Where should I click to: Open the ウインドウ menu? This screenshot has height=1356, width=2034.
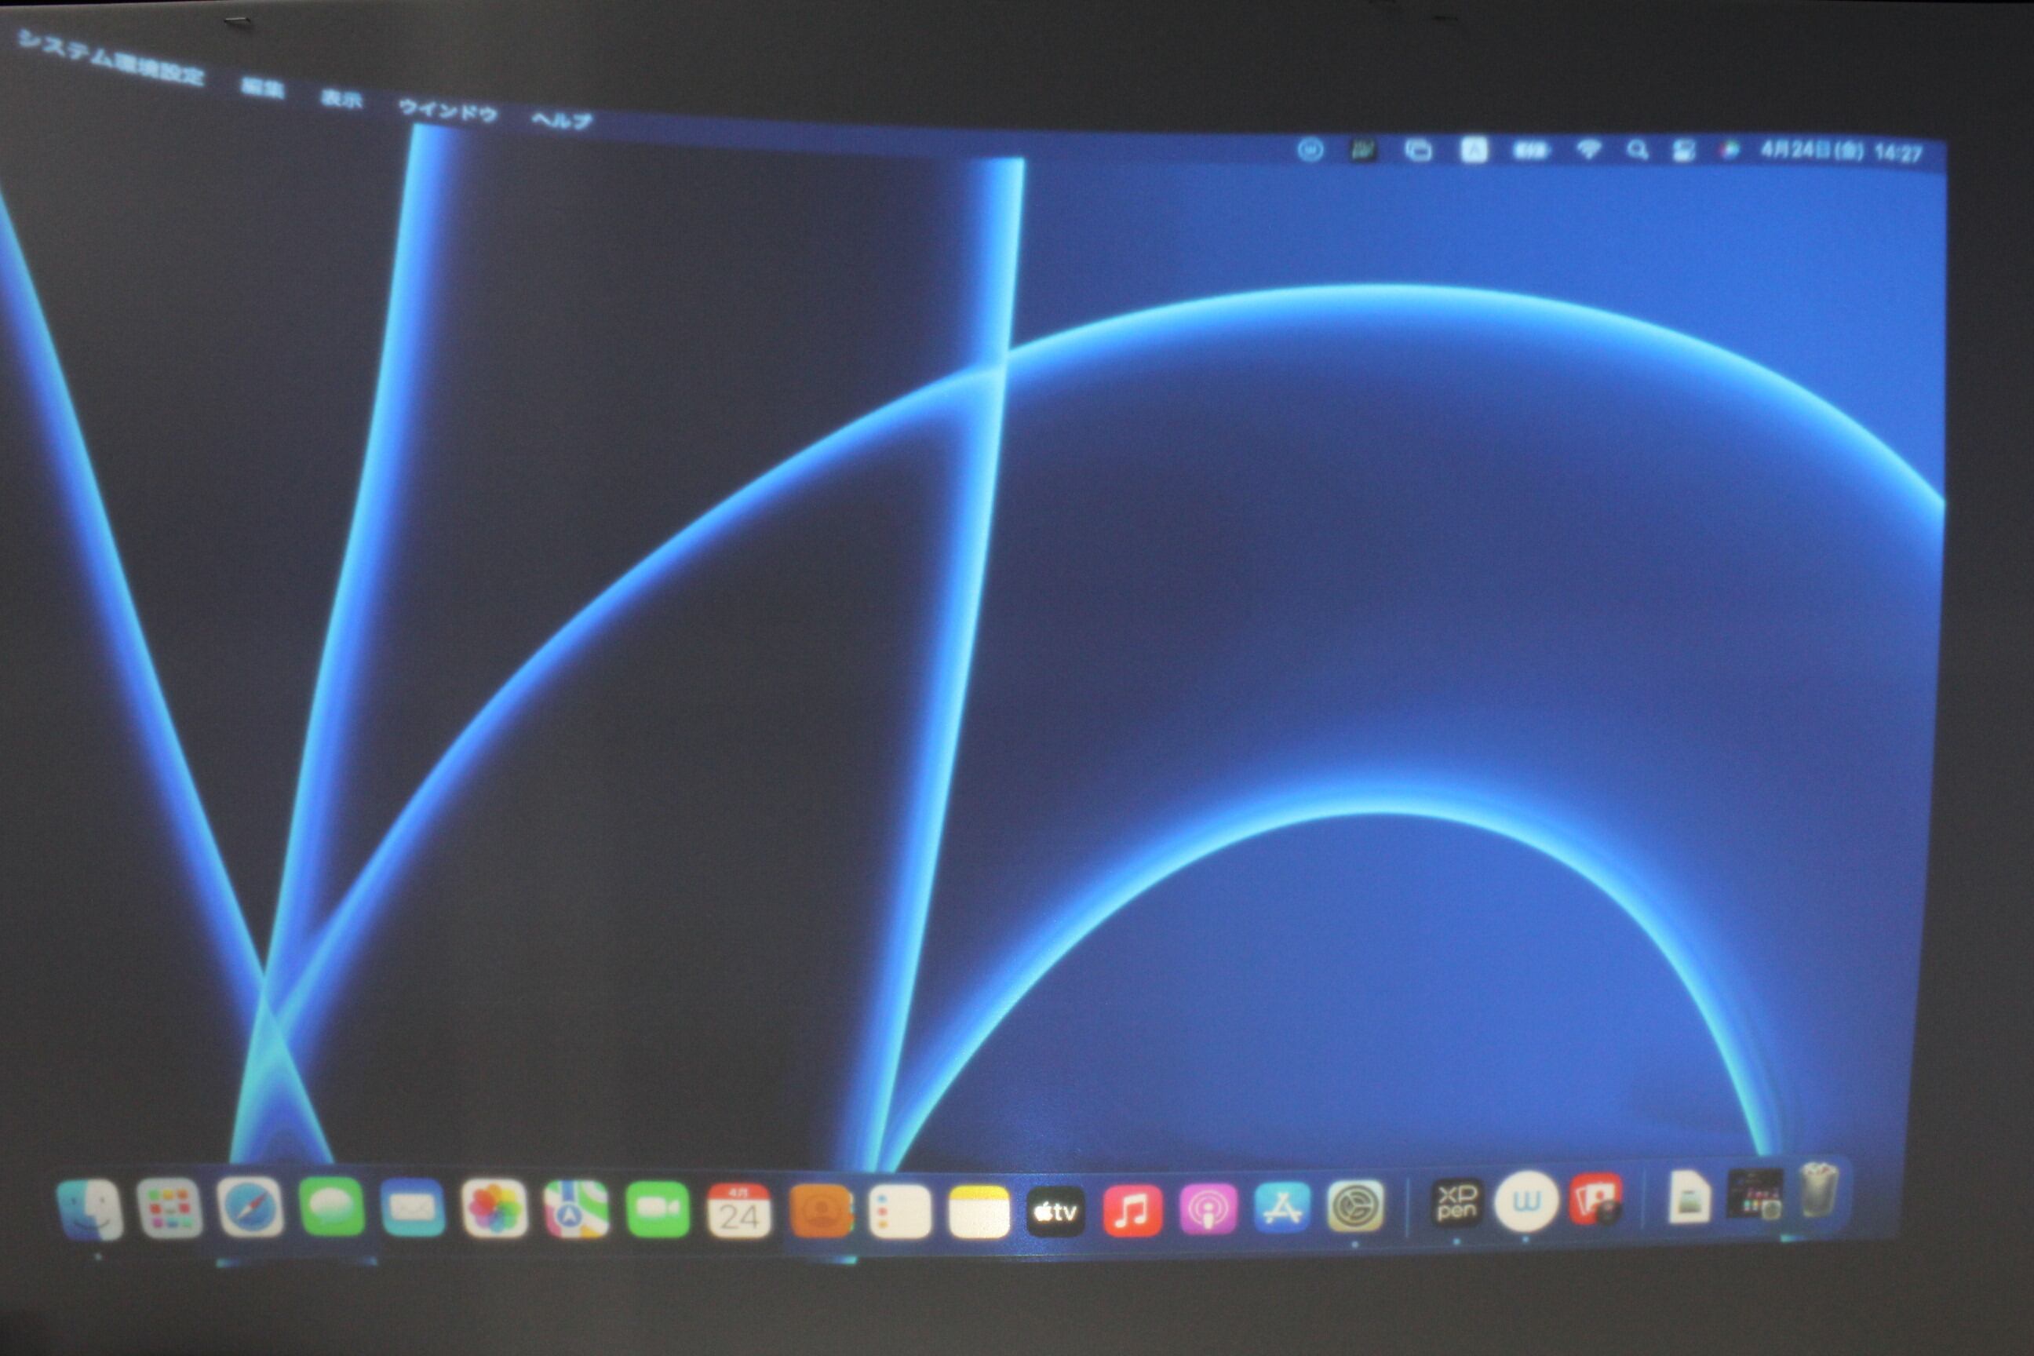tap(447, 111)
